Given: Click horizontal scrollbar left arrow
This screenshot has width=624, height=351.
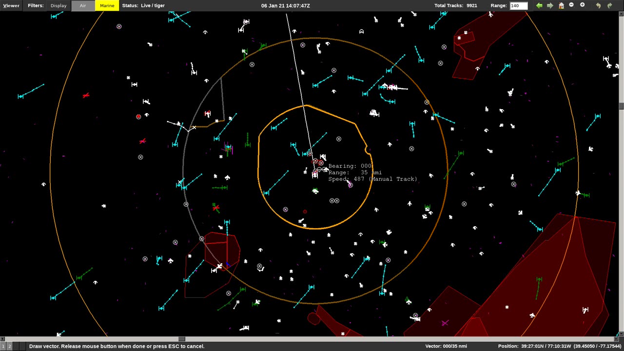Looking at the screenshot, I should click(2, 339).
